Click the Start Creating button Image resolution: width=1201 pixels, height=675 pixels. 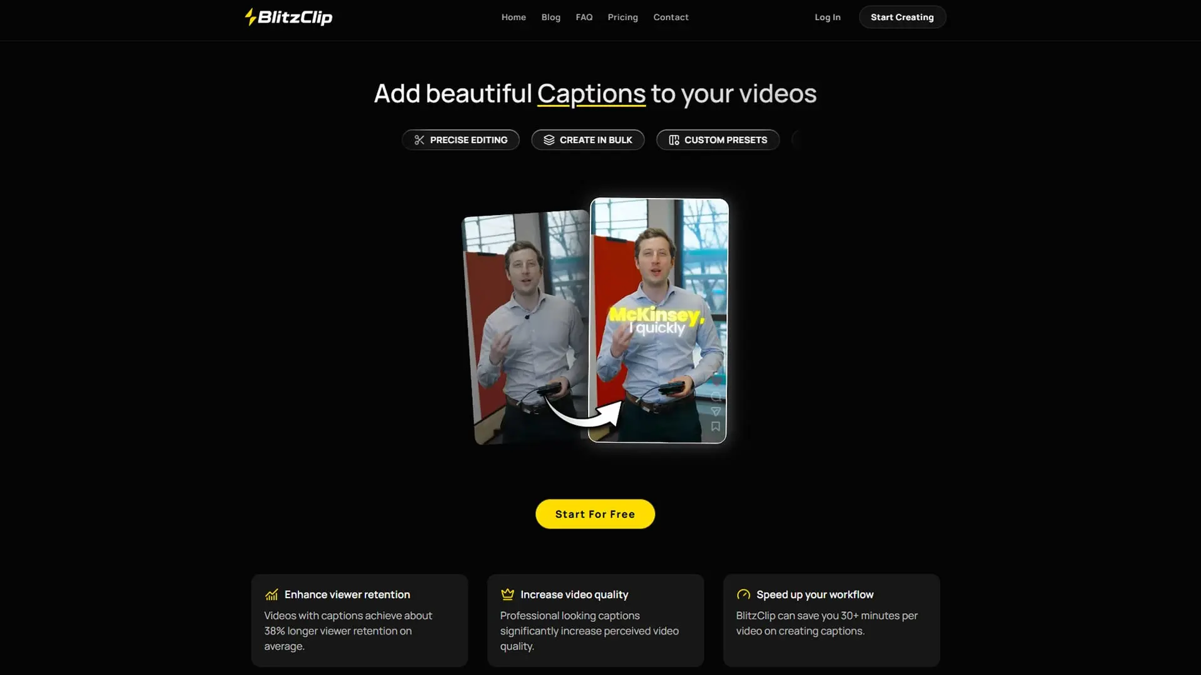902,17
